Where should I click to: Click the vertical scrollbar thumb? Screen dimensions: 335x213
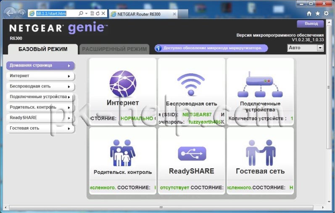(x=329, y=87)
